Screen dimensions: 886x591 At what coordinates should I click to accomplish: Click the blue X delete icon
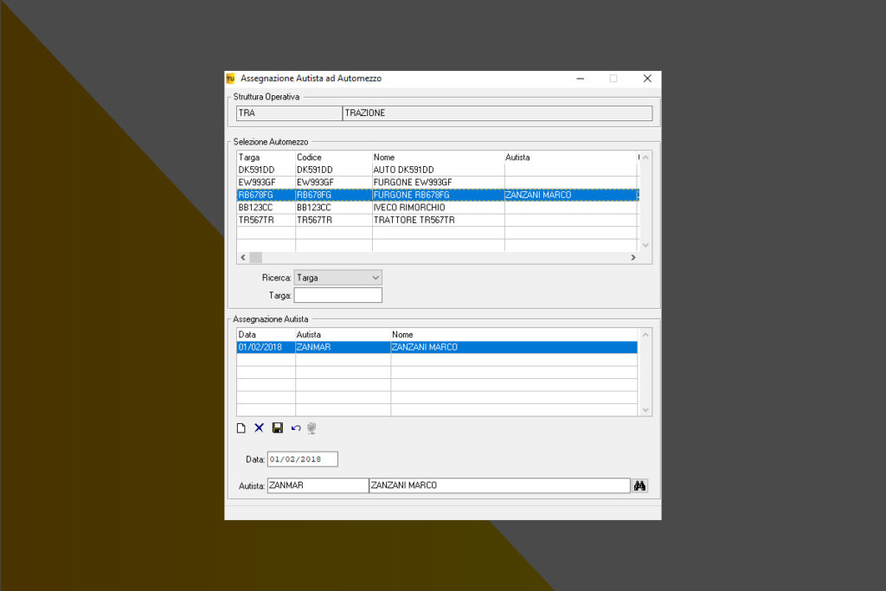(x=259, y=427)
